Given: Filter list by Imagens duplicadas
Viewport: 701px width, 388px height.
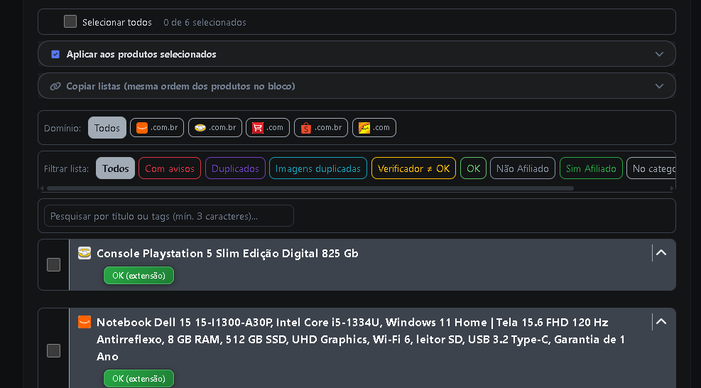Looking at the screenshot, I should click(318, 168).
